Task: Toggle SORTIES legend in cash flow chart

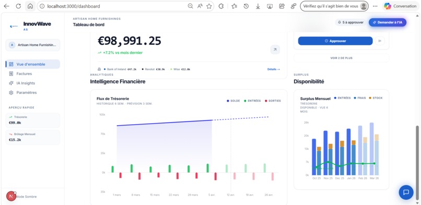Action: 273,101
